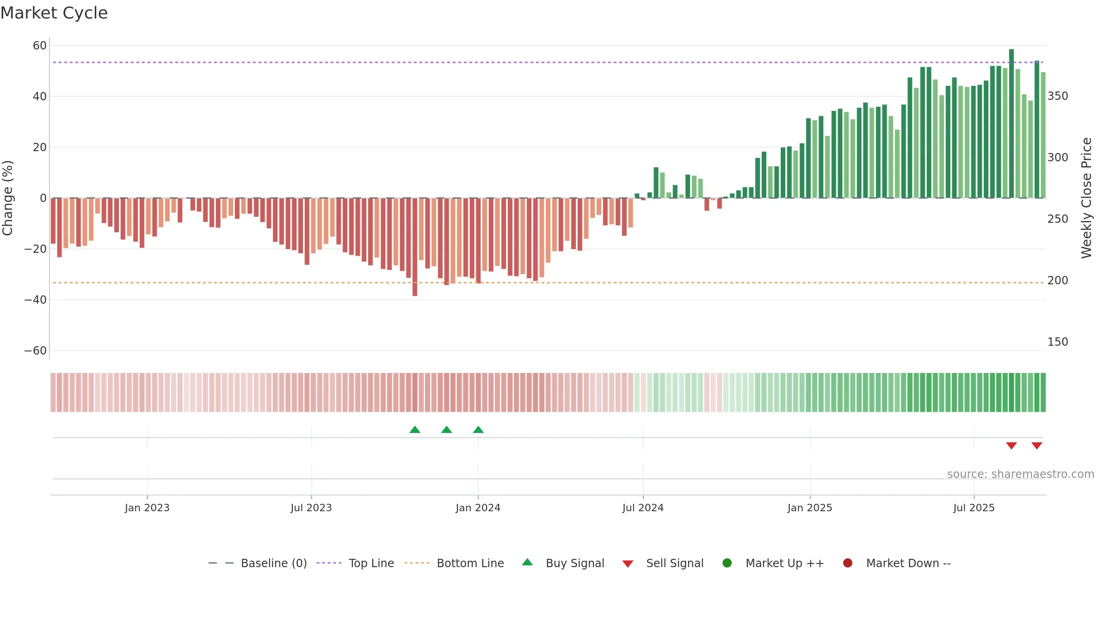Image resolution: width=1110 pixels, height=624 pixels.
Task: Click the Jul 2024 axis label
Action: pyautogui.click(x=643, y=508)
